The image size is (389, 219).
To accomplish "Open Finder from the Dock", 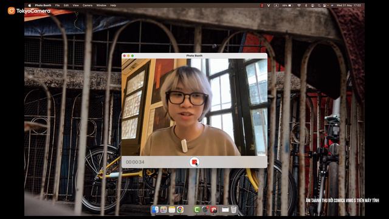I will 155,209.
